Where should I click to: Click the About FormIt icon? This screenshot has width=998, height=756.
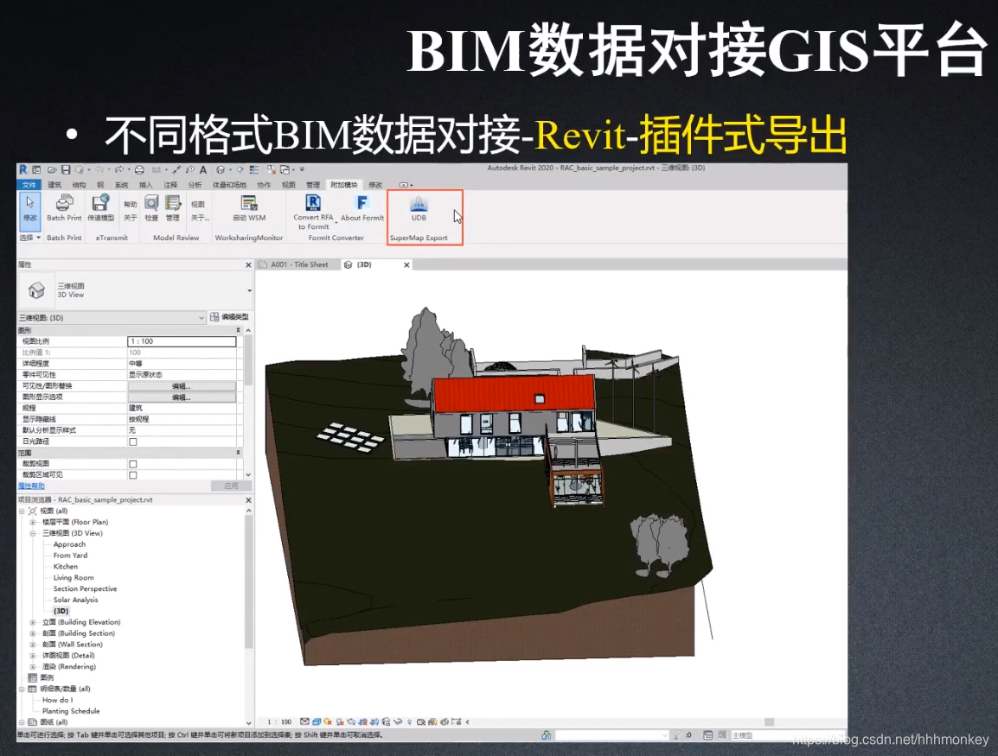[362, 203]
